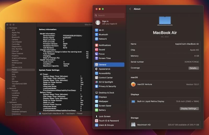The width and height of the screenshot is (209, 135).
Task: Select USB in Hardware list
Action: coord(14,86)
